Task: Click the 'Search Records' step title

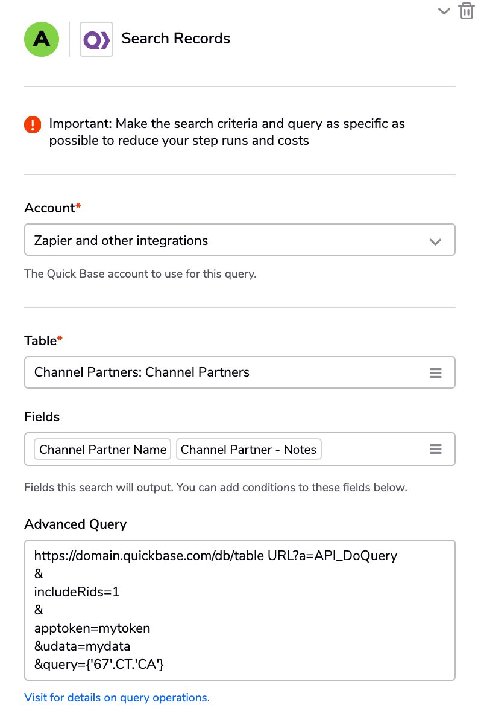Action: point(176,39)
